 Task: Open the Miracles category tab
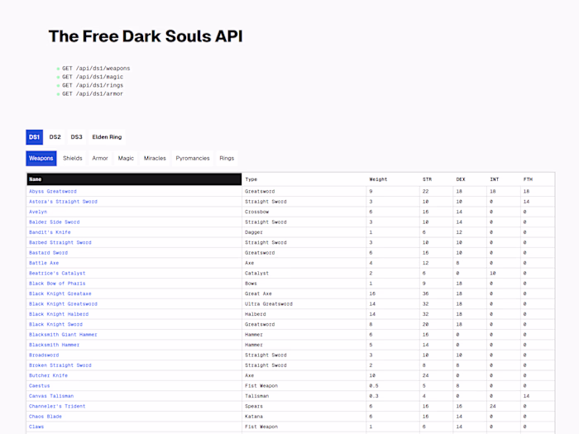155,159
